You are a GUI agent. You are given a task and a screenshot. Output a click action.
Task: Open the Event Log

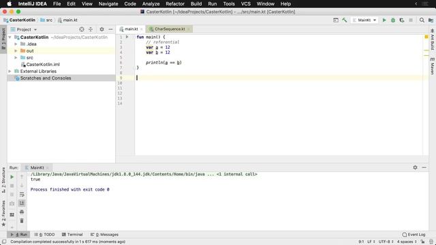pos(414,234)
